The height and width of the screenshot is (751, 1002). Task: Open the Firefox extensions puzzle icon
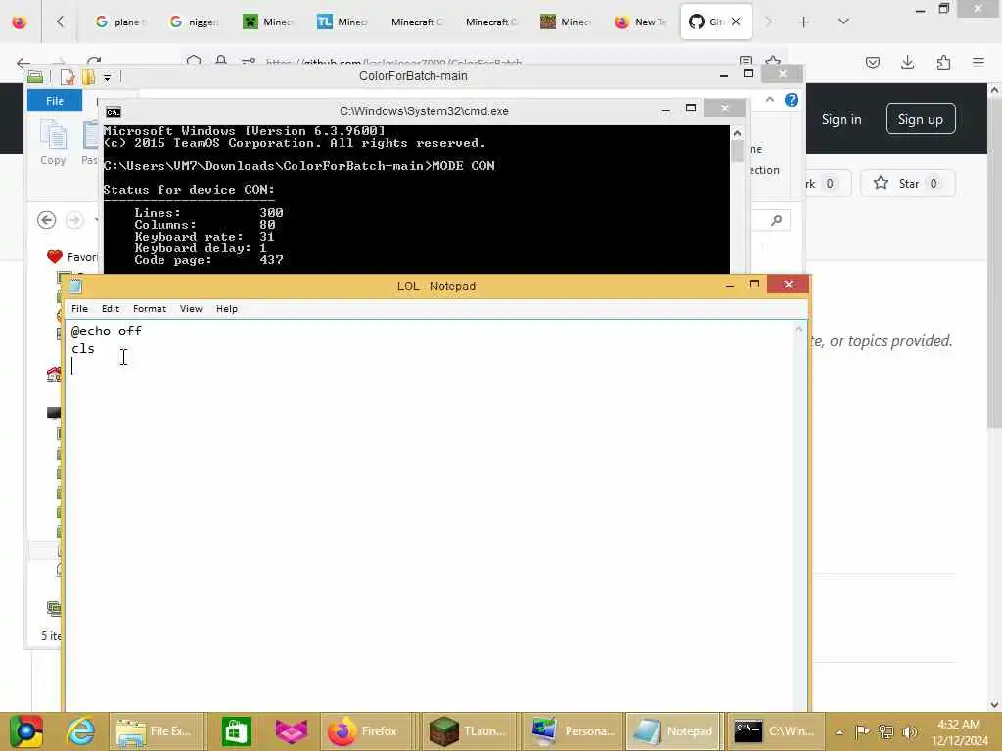(x=943, y=63)
